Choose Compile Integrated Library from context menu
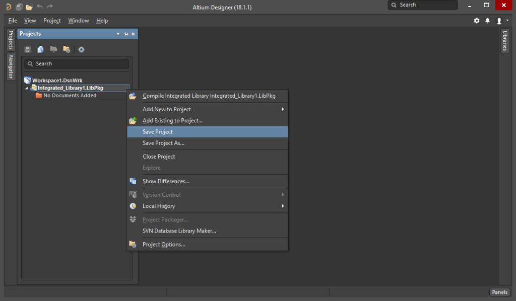The image size is (516, 301). click(207, 96)
